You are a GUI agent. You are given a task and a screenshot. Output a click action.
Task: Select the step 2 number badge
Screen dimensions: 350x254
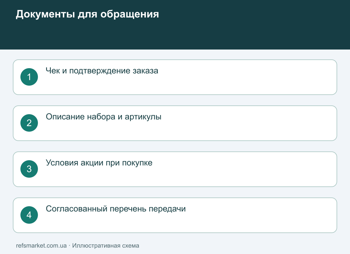pyautogui.click(x=29, y=123)
